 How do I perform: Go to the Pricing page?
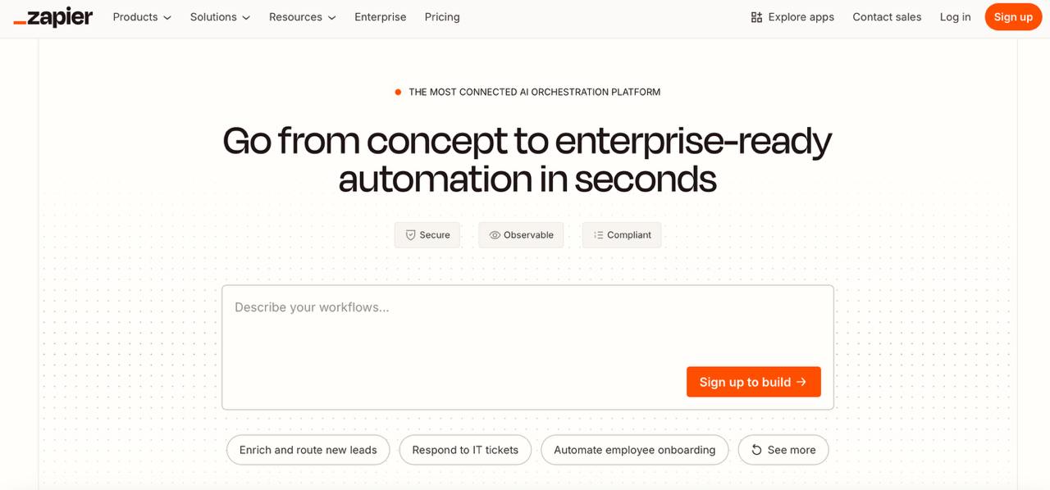click(442, 17)
